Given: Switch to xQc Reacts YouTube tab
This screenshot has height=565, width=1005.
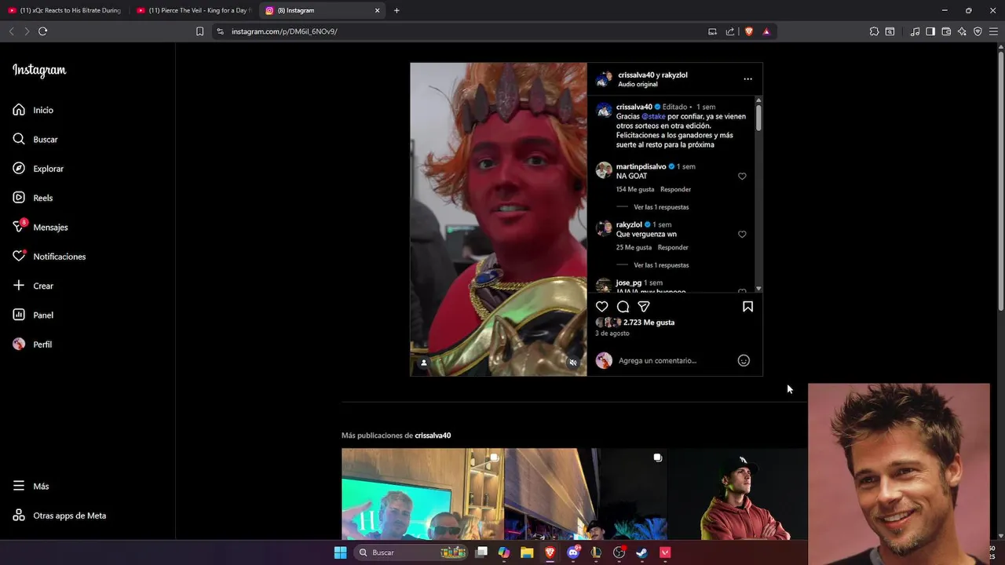Looking at the screenshot, I should [x=64, y=10].
